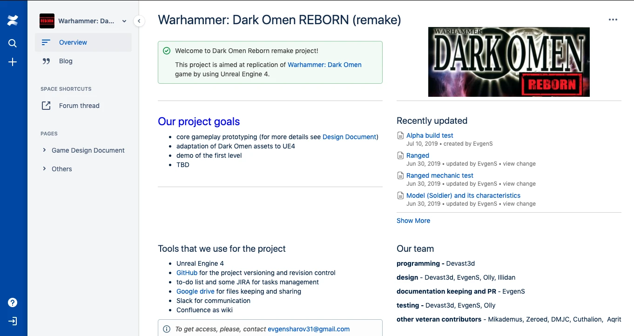Click the create plus icon
Image resolution: width=634 pixels, height=336 pixels.
pyautogui.click(x=13, y=62)
